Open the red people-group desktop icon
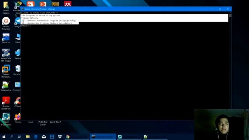Screen dimensions: 249x140 (68, 4)
